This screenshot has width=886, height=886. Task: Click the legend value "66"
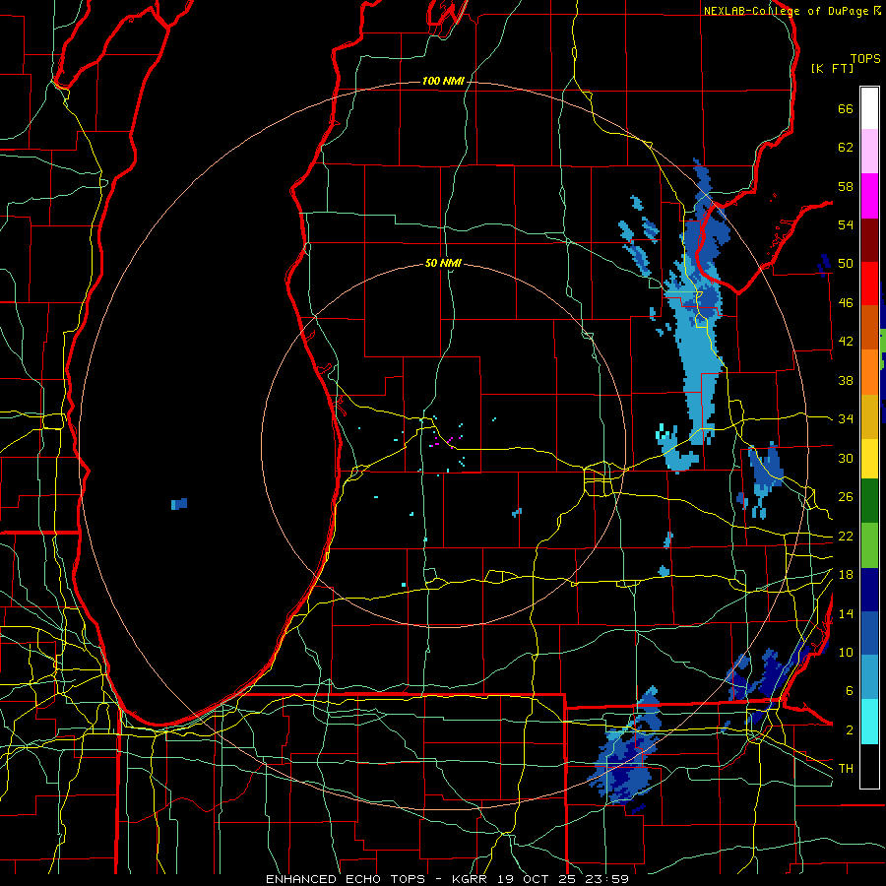pyautogui.click(x=846, y=109)
